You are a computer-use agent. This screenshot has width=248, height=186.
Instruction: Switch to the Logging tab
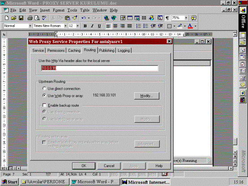point(124,51)
